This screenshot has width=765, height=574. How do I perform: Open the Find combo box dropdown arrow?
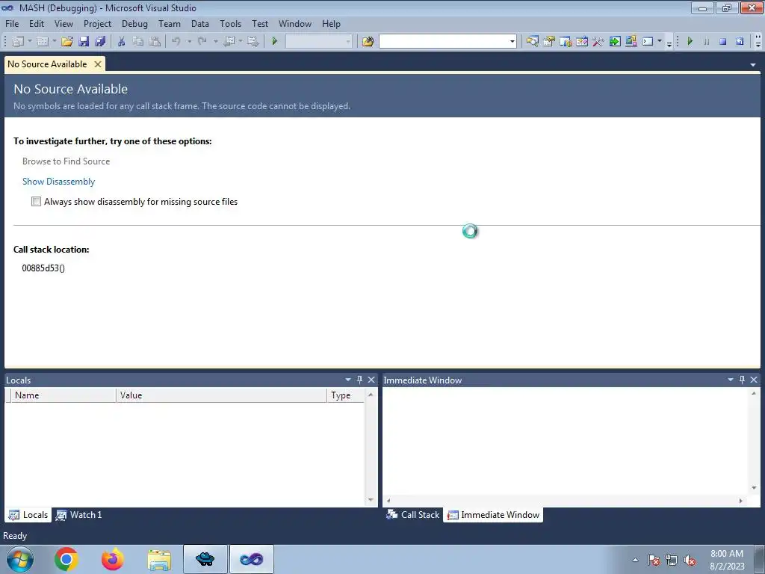point(512,42)
